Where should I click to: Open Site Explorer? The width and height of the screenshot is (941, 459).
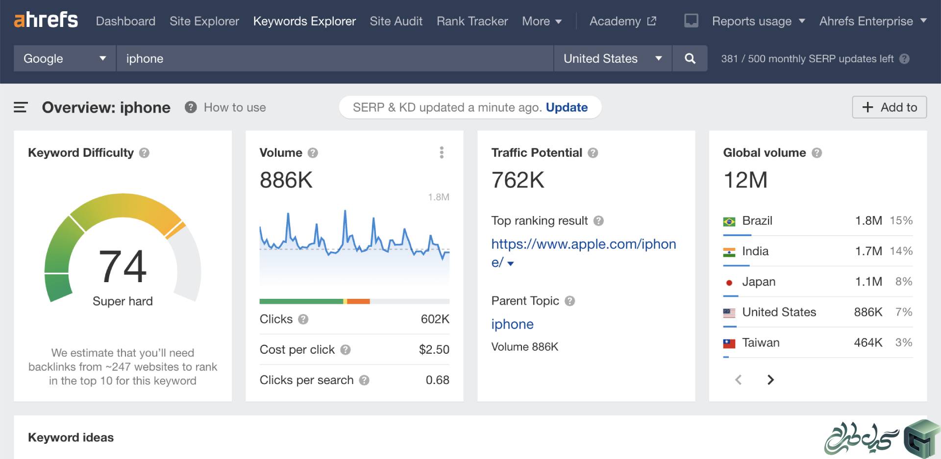pos(204,21)
